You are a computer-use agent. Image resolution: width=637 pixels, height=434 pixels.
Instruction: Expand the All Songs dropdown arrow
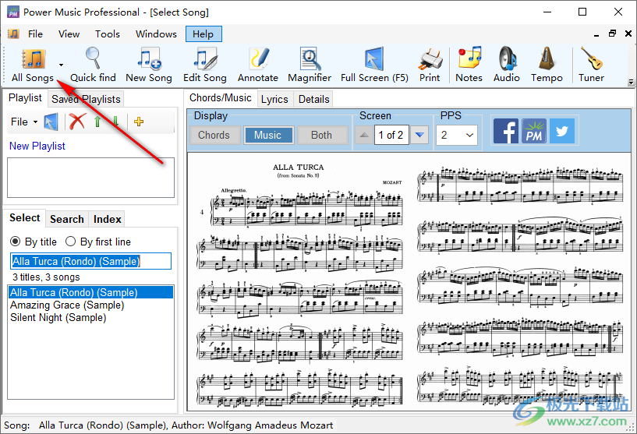point(61,65)
